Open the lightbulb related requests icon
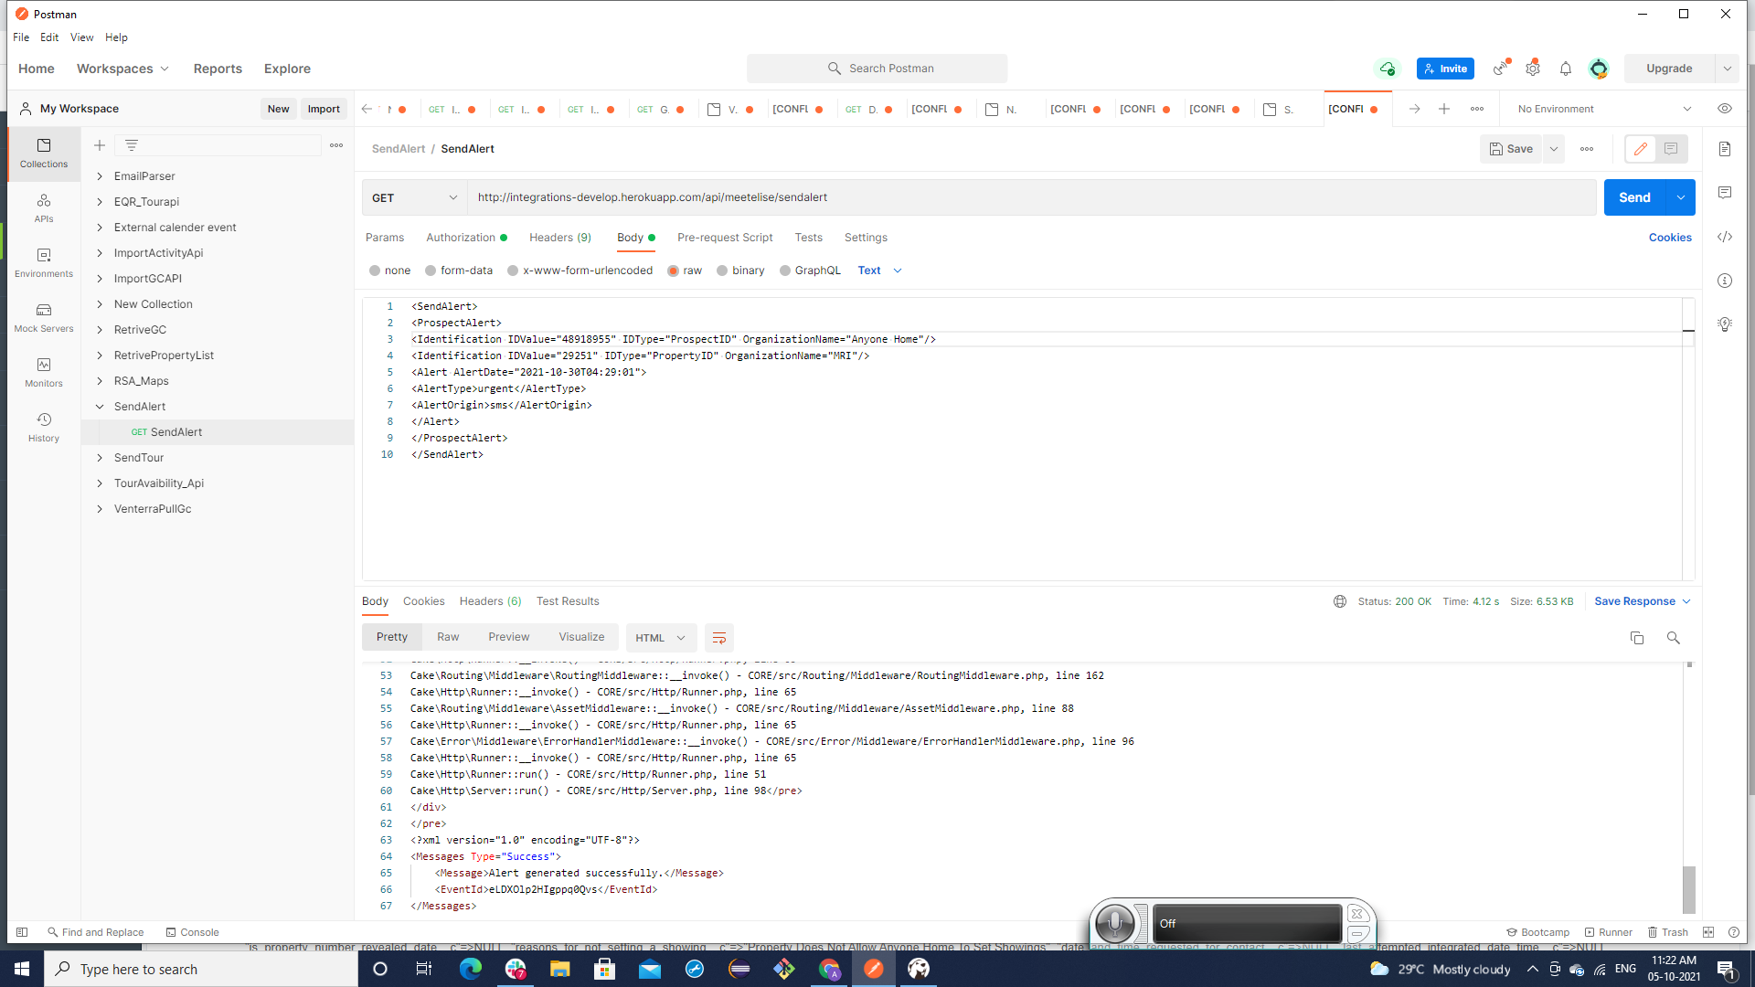The image size is (1755, 987). pyautogui.click(x=1725, y=324)
